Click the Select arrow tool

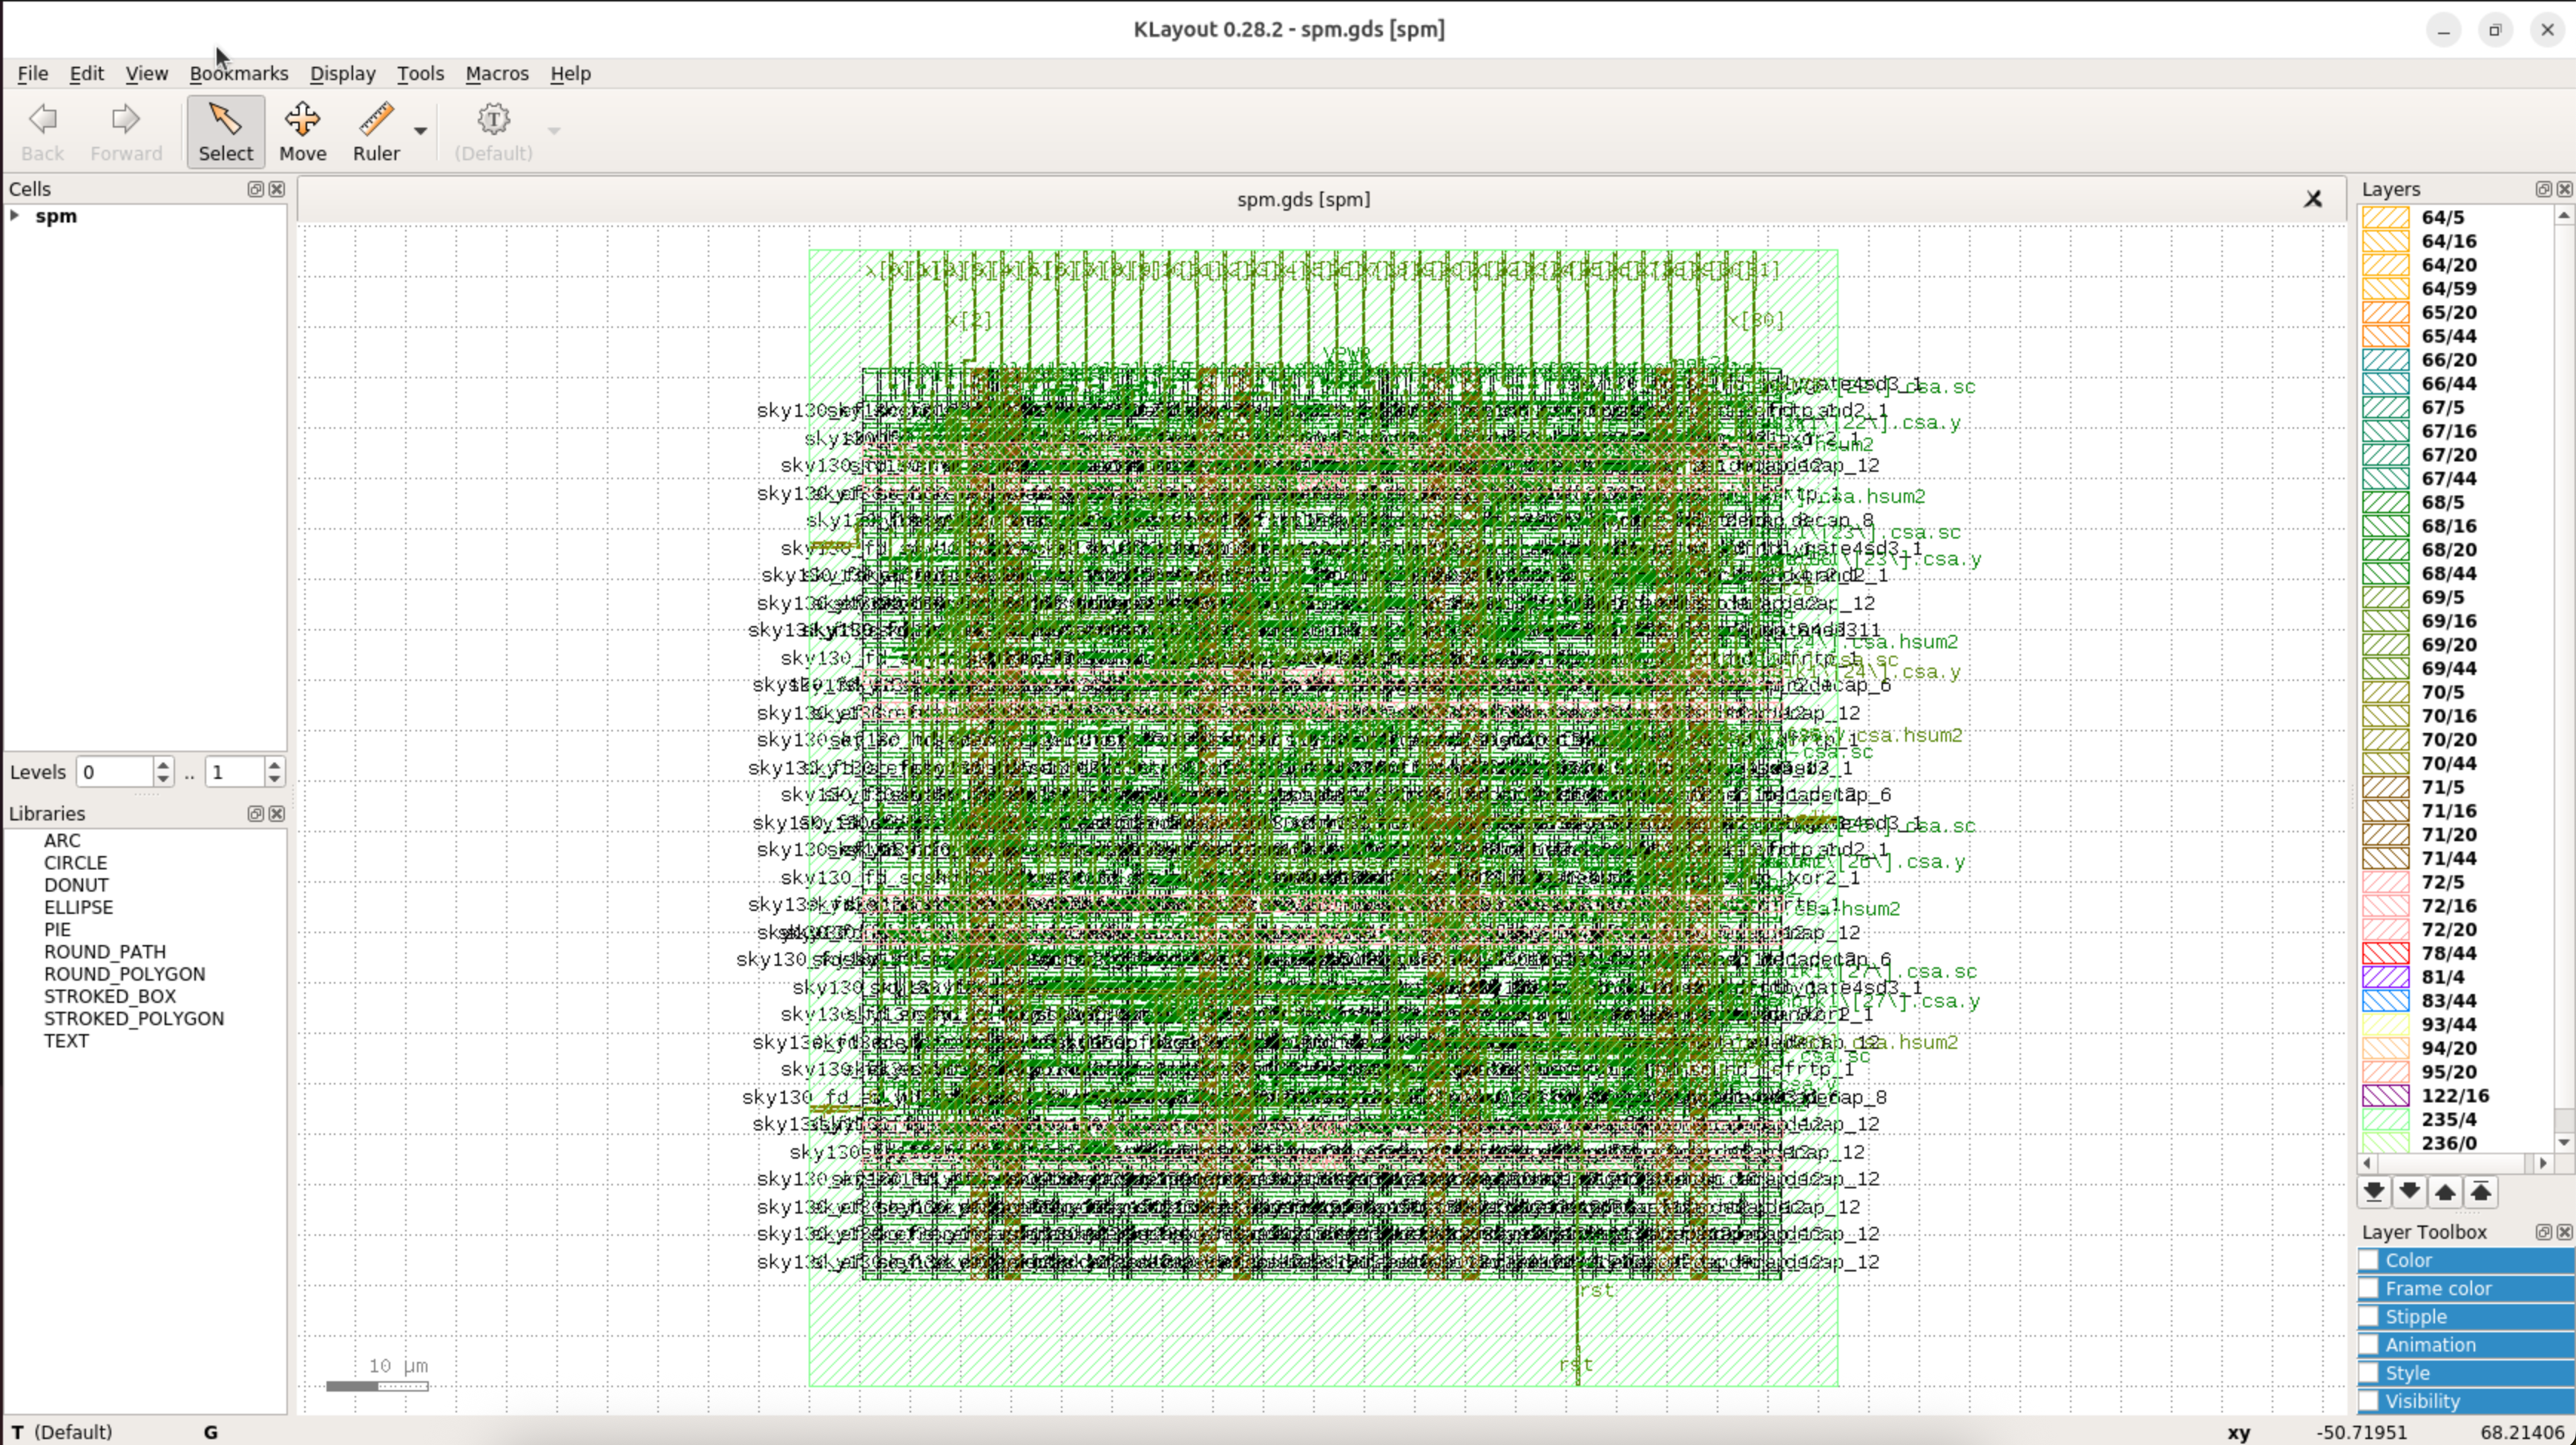tap(225, 131)
